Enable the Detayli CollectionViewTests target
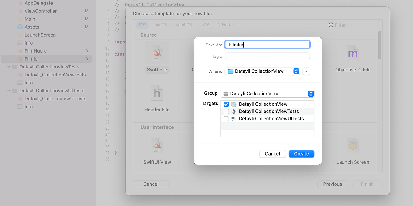Screen dimensions: 413x206 pyautogui.click(x=226, y=111)
